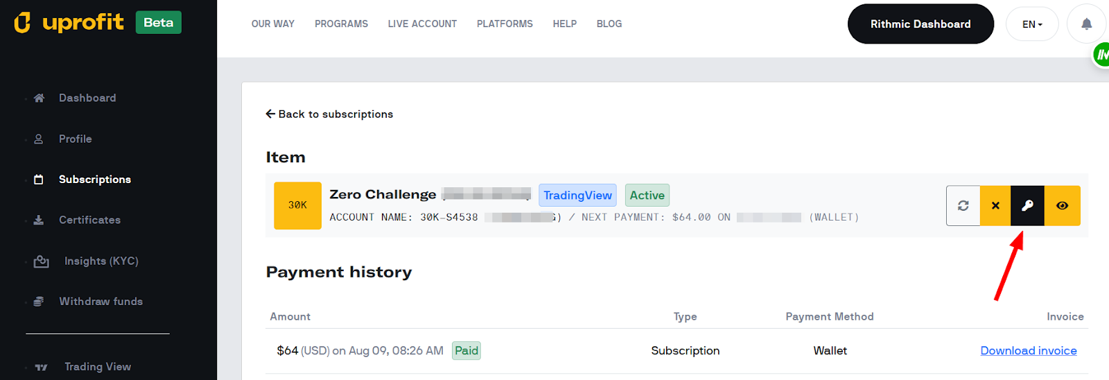Open the PROGRAMS navigation menu
The height and width of the screenshot is (380, 1109).
click(x=341, y=24)
